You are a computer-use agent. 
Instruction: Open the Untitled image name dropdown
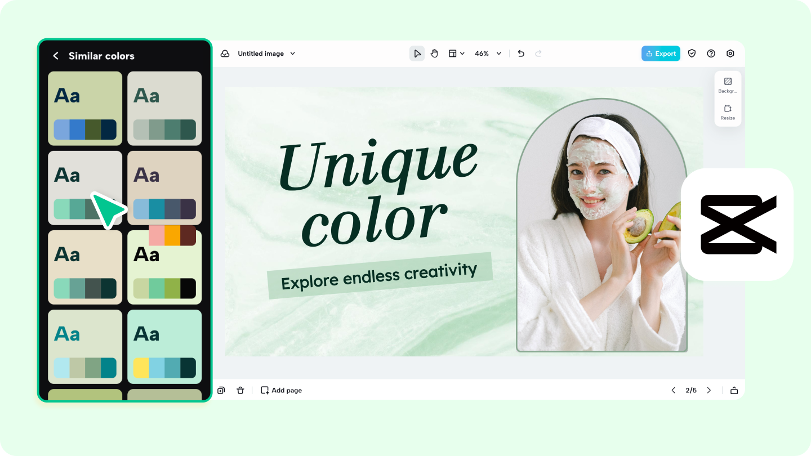tap(292, 53)
